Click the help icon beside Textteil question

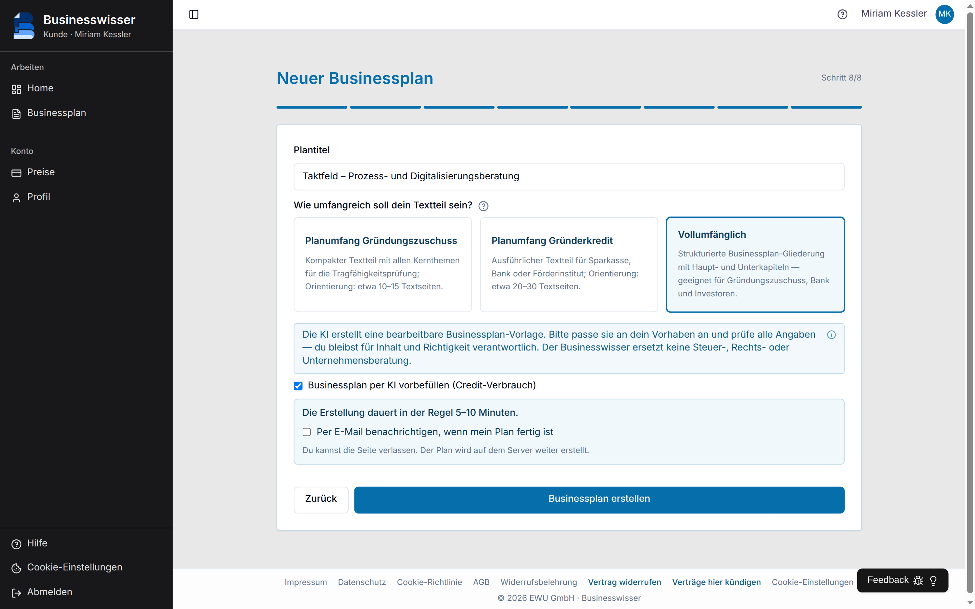(483, 206)
